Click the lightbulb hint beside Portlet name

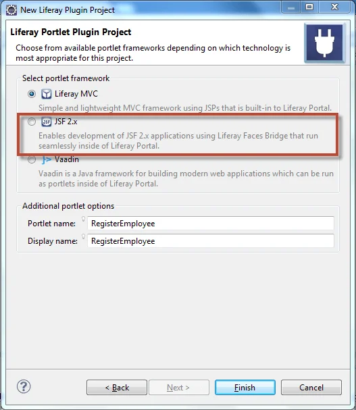click(84, 219)
